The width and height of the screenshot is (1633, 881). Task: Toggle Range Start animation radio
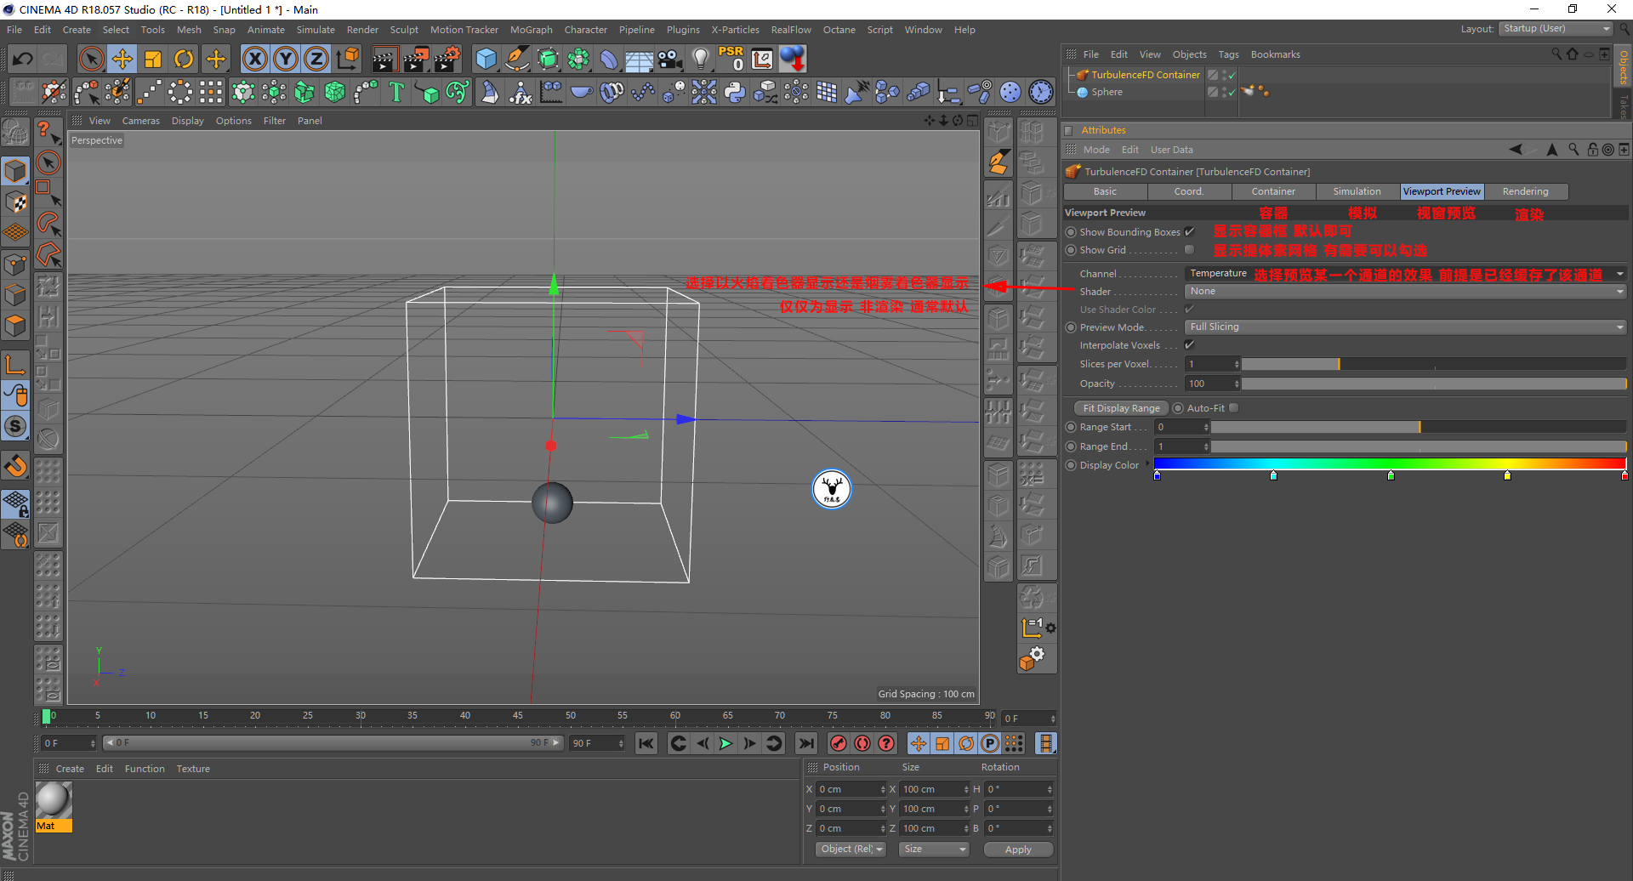coord(1072,427)
